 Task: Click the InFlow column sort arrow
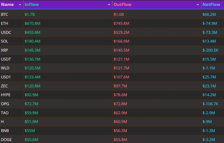[x=109, y=5]
